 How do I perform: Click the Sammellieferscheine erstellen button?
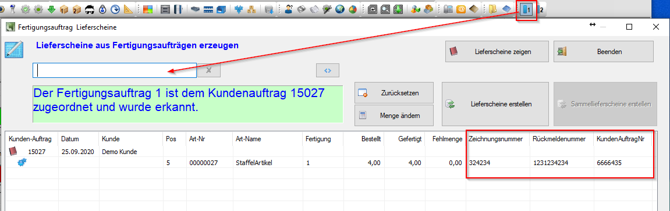coord(605,104)
